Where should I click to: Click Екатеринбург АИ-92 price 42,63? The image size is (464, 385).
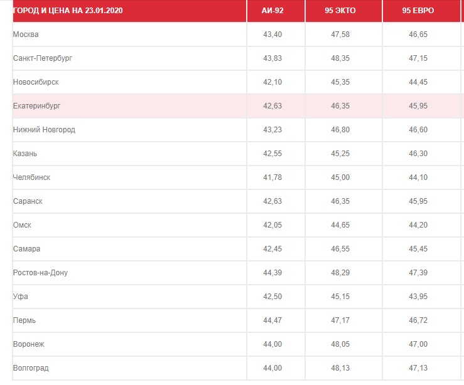click(x=272, y=106)
